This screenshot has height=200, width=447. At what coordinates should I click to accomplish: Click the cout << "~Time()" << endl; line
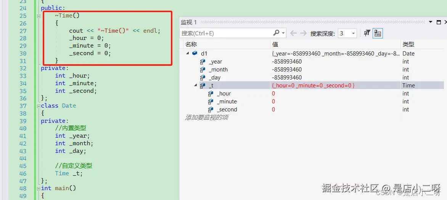pyautogui.click(x=114, y=31)
